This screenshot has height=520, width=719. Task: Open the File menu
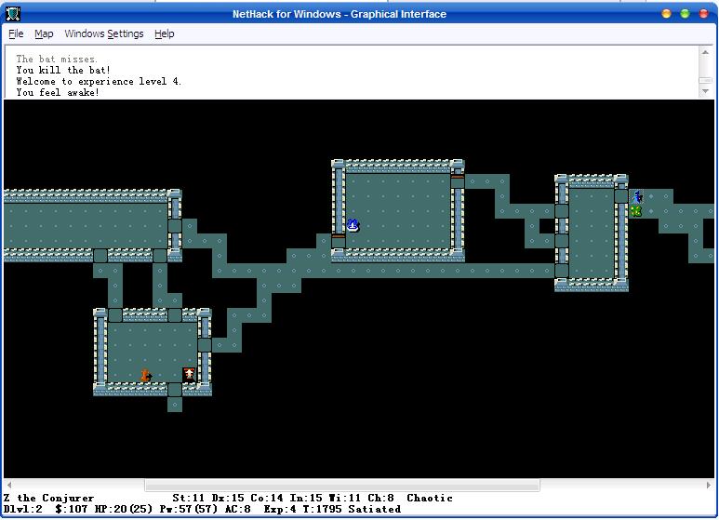tap(16, 33)
